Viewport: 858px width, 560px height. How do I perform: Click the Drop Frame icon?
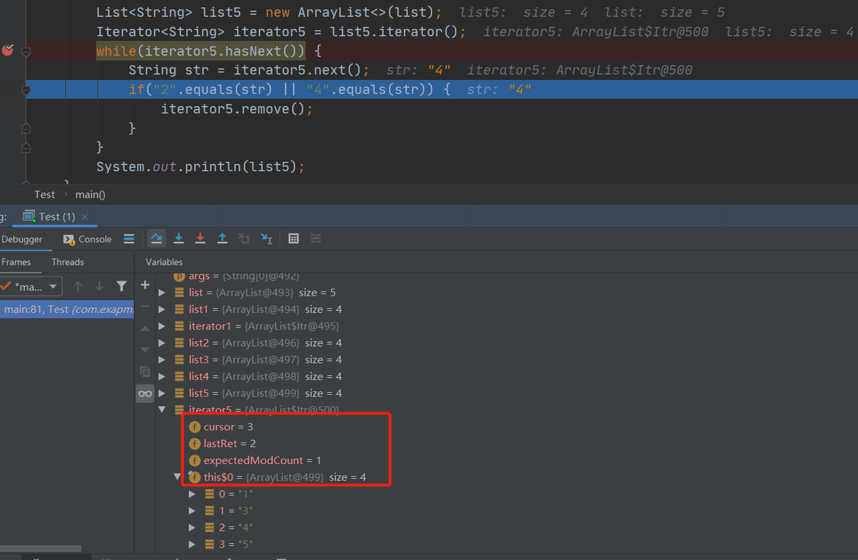pyautogui.click(x=244, y=238)
